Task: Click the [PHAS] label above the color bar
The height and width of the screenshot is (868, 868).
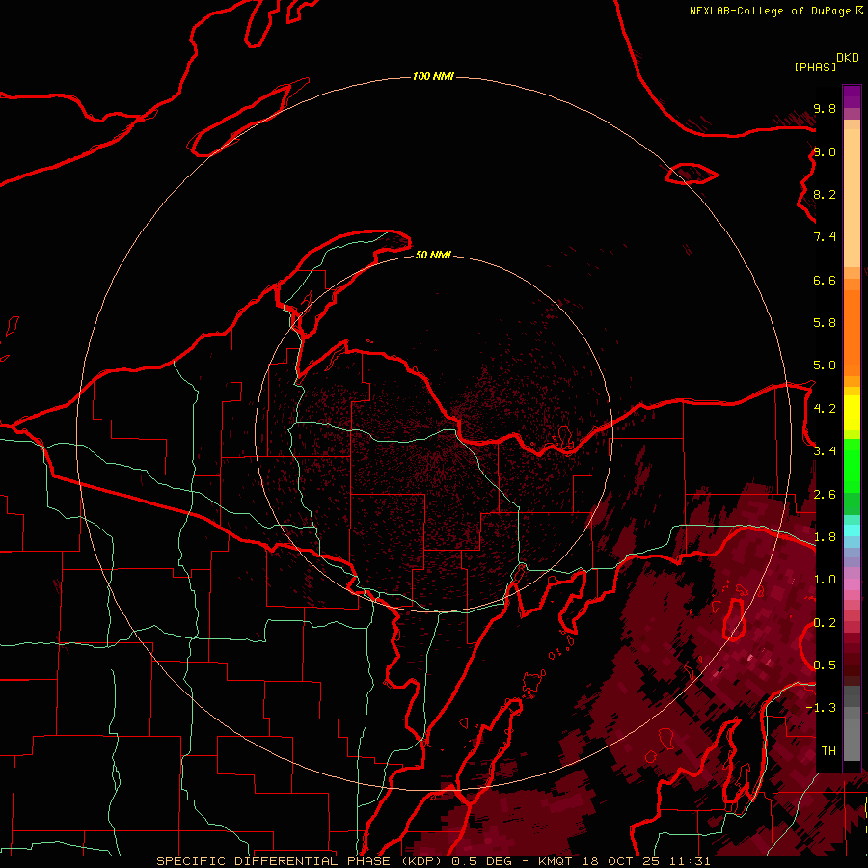Action: [815, 67]
